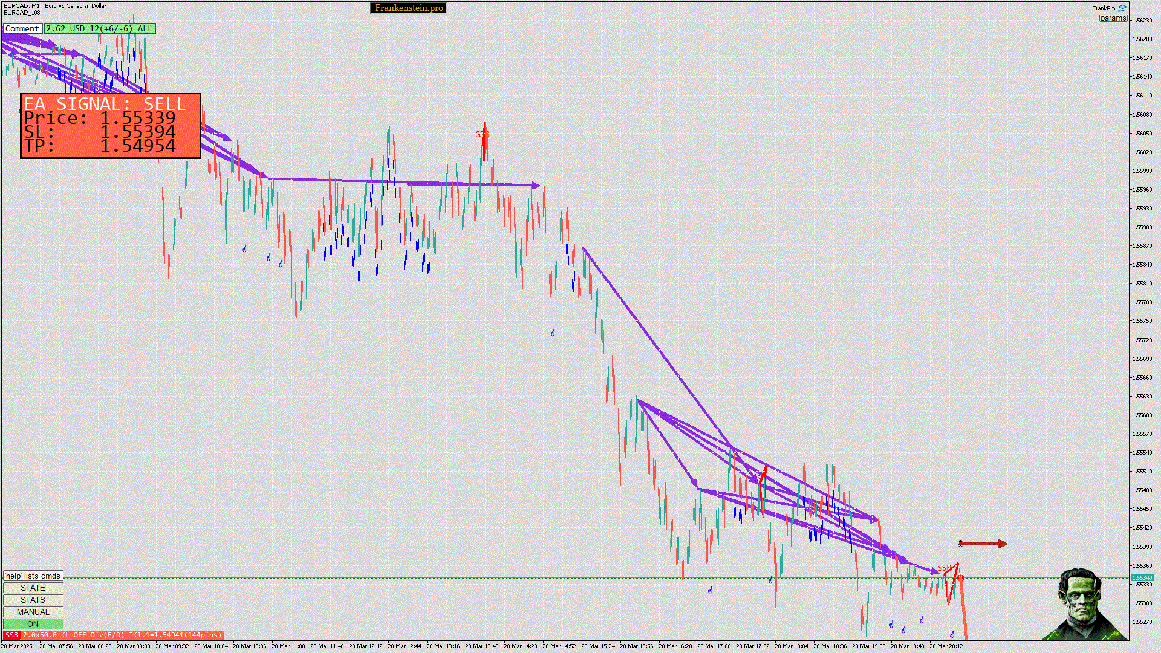1161x653 pixels.
Task: Toggle the green ON button
Action: pyautogui.click(x=33, y=624)
